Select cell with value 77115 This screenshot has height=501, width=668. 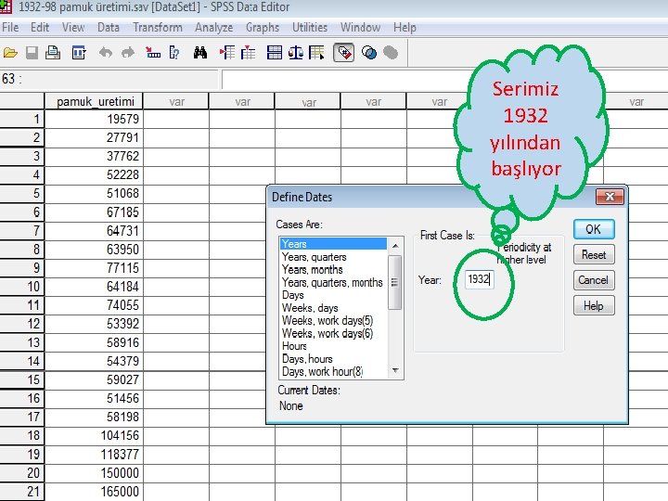94,268
